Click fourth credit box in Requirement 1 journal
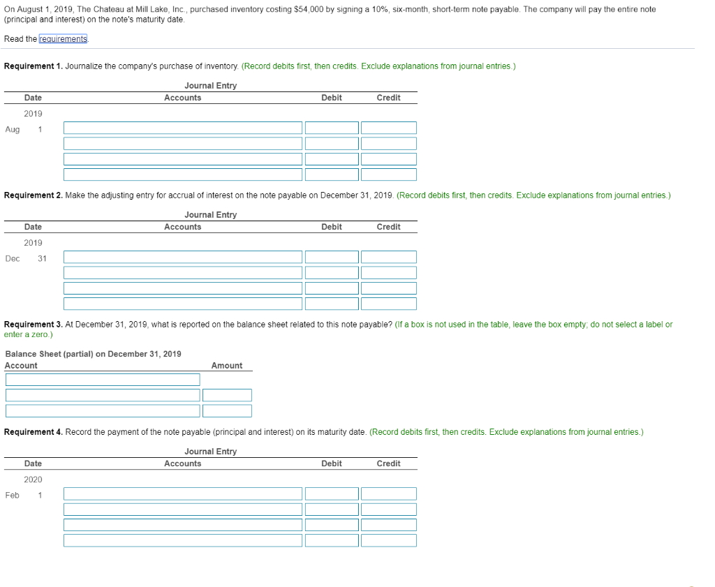 click(389, 174)
